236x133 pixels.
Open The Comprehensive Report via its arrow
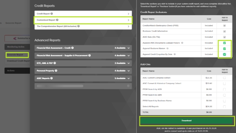(128, 26)
